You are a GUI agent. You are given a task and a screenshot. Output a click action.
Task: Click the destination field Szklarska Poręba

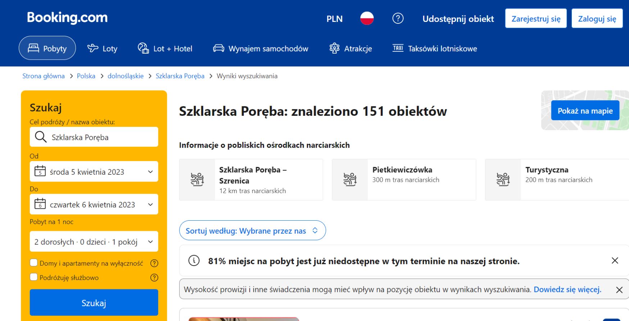coord(94,137)
